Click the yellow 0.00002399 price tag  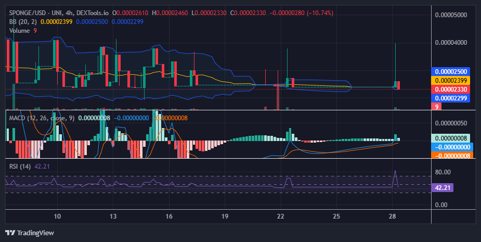click(451, 81)
